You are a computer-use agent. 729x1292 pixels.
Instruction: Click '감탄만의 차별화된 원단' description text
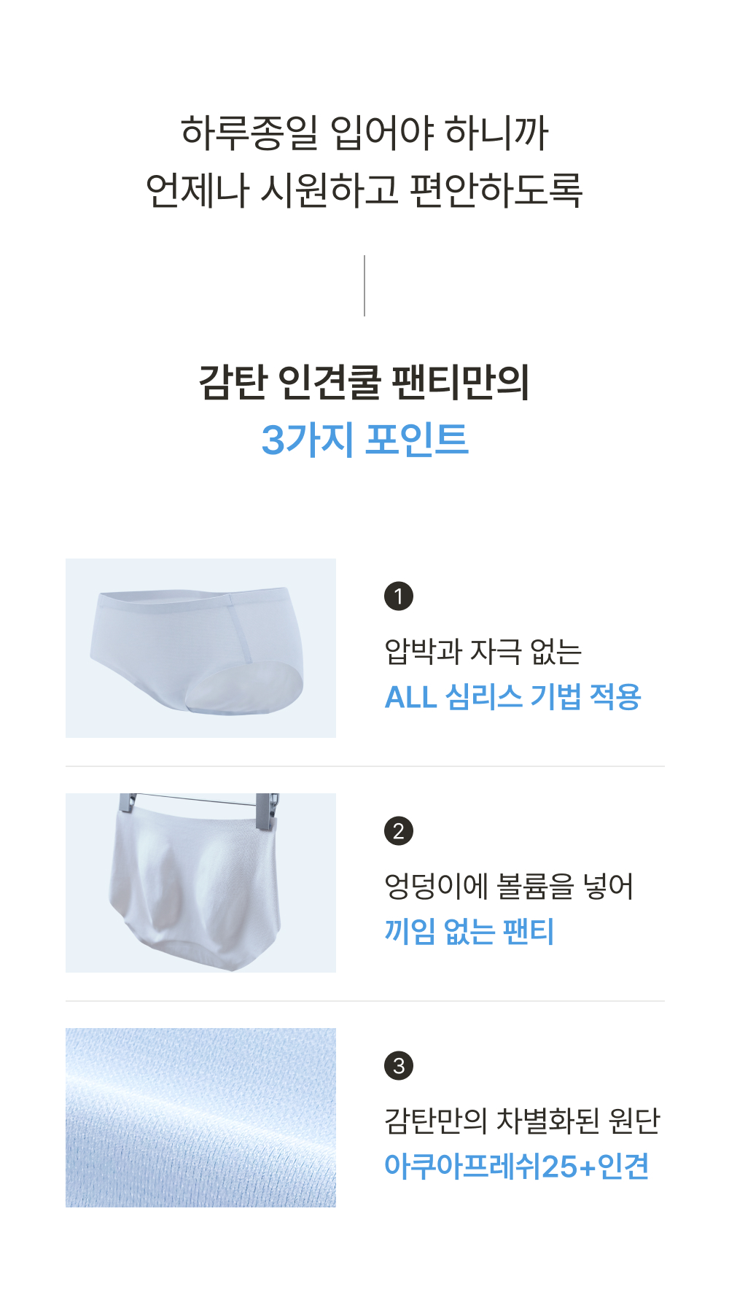click(x=522, y=1121)
